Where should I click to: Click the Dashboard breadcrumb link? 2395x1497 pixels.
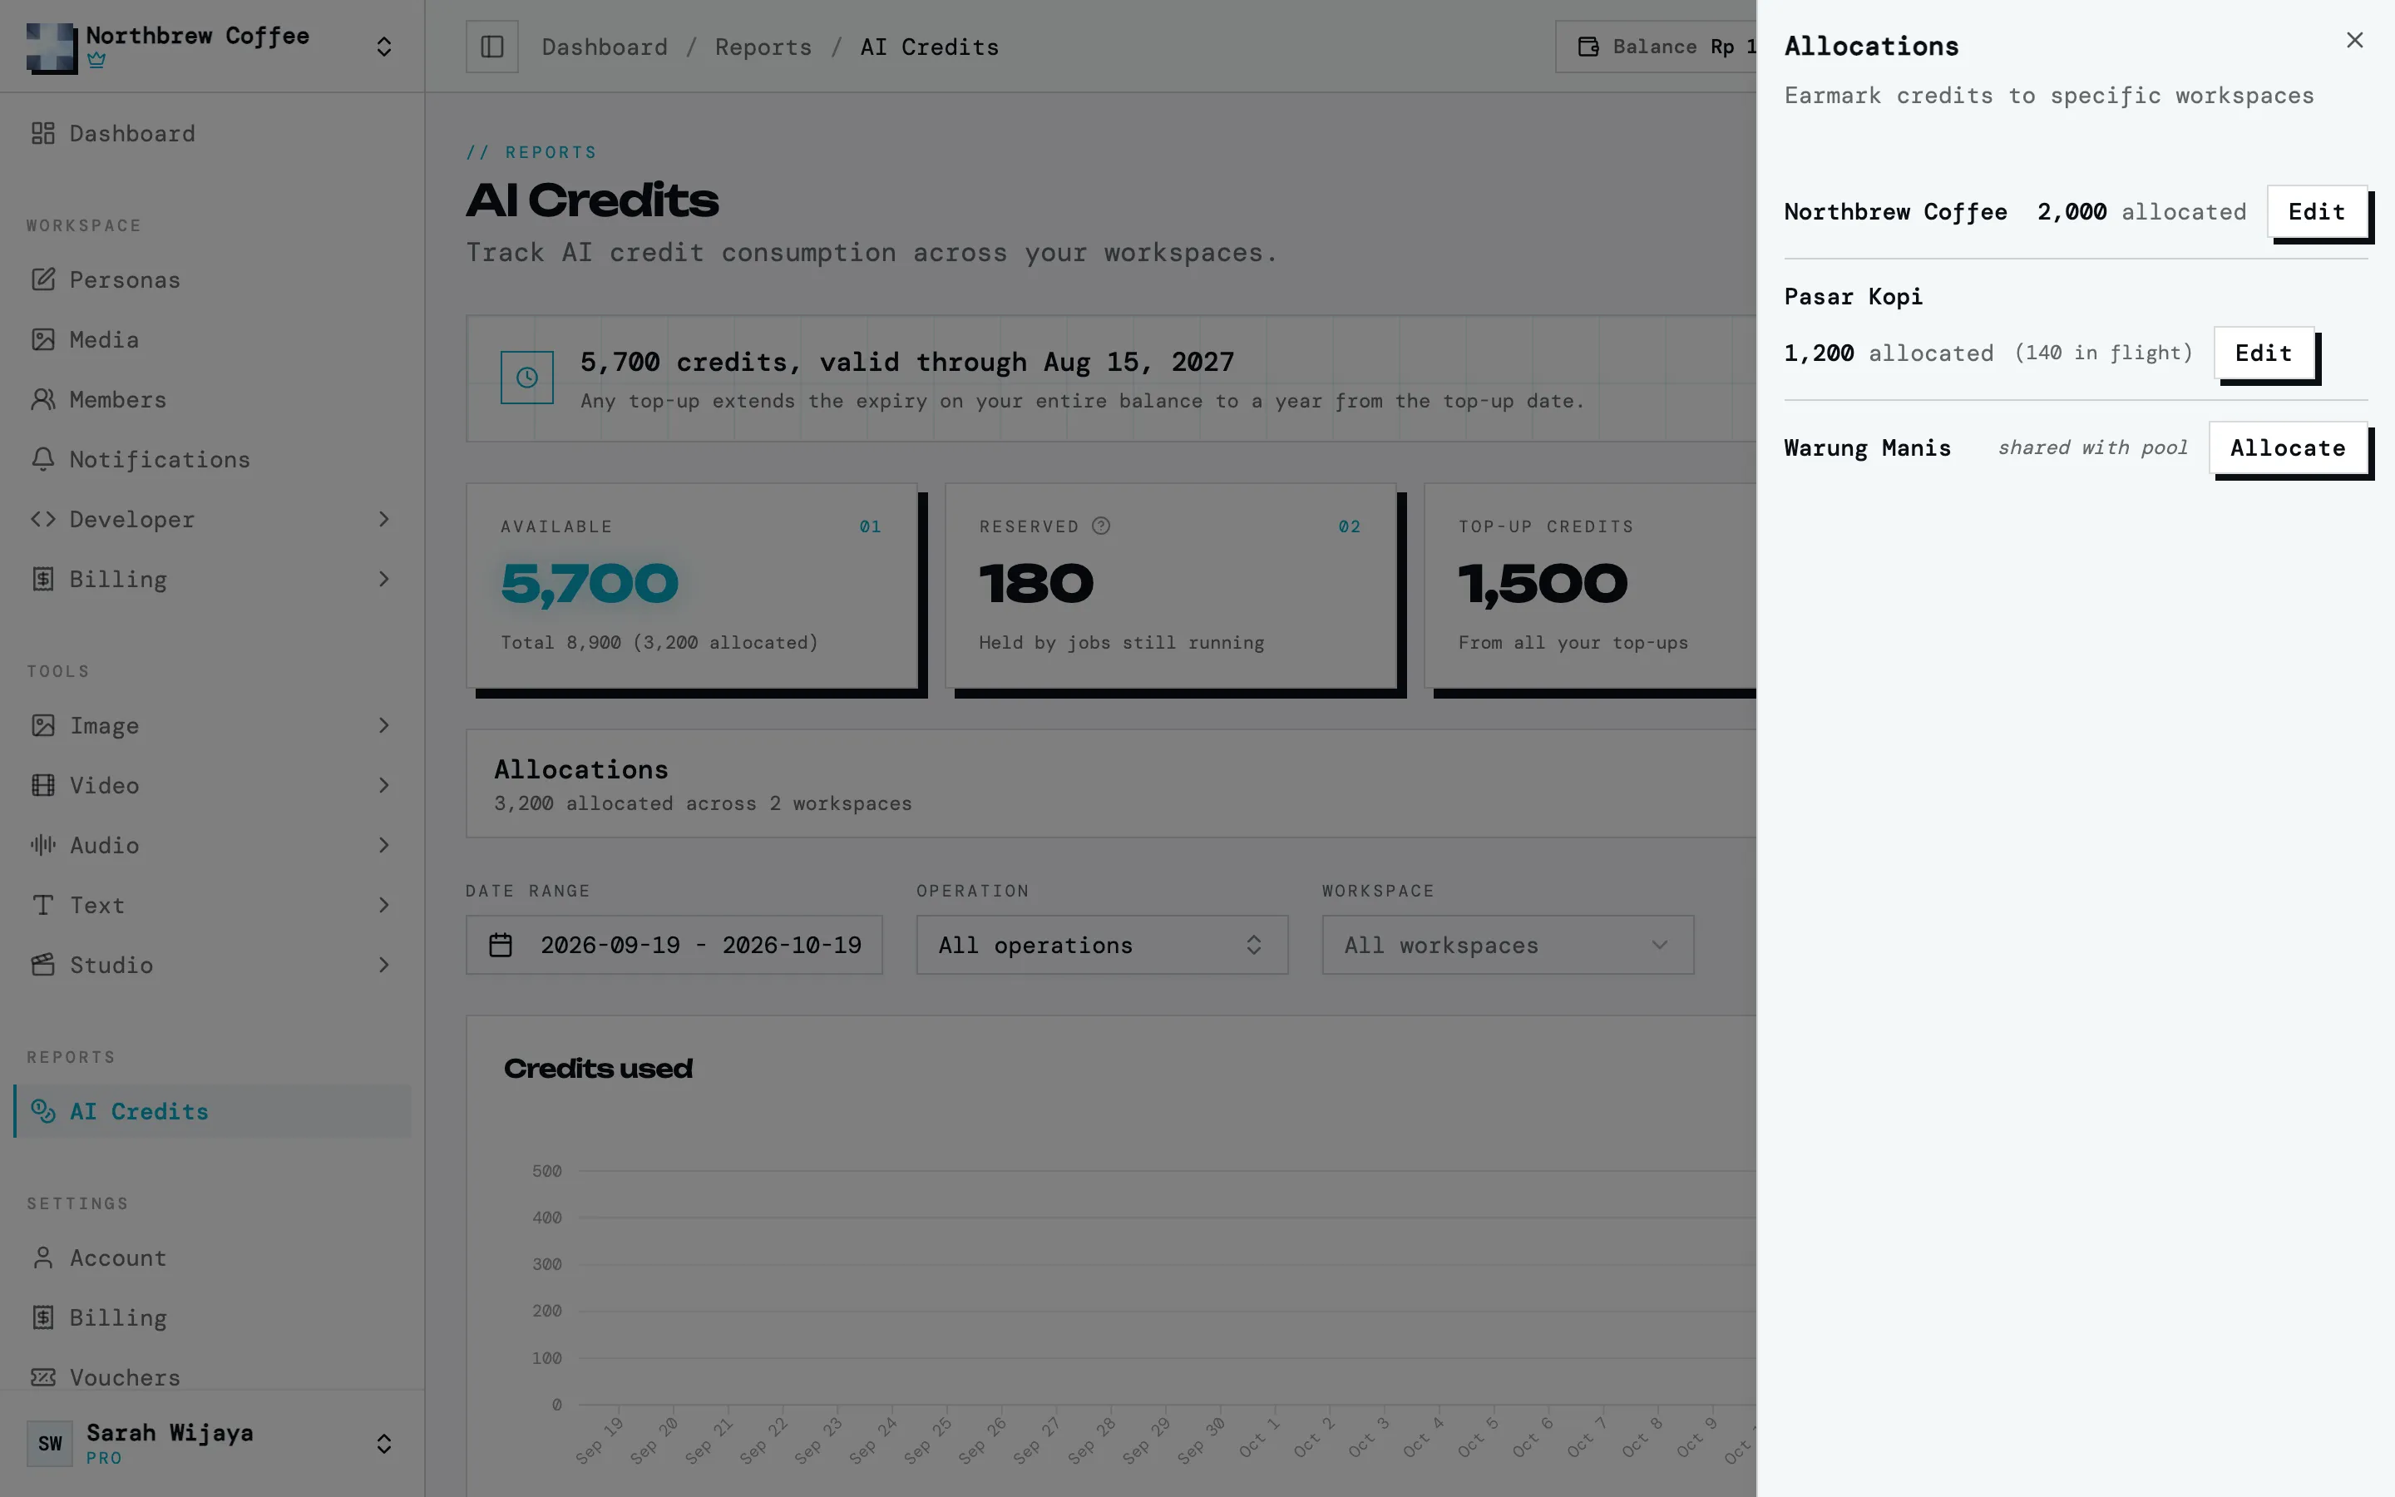[605, 47]
